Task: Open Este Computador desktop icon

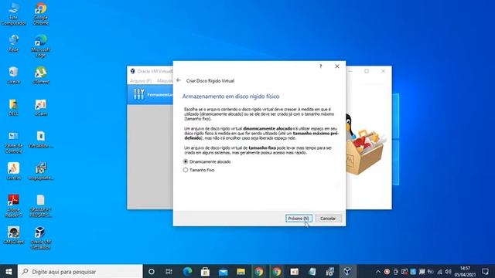Action: pos(14,14)
